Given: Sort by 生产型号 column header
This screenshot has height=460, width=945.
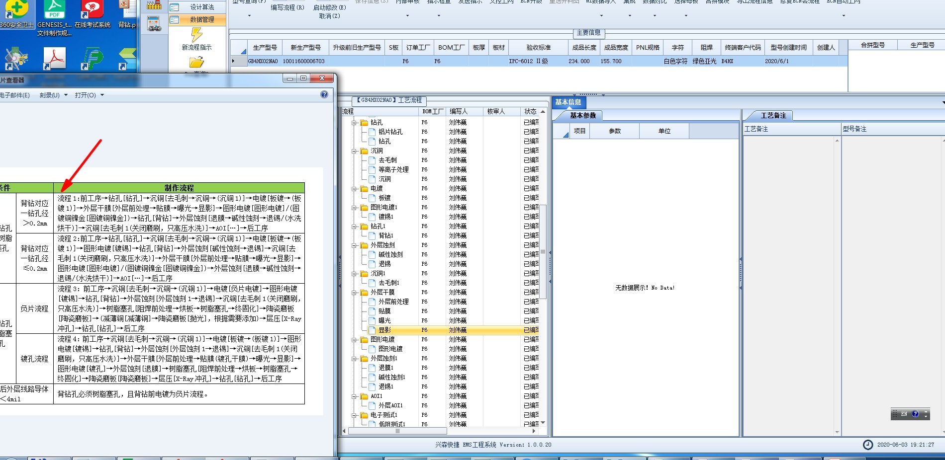Looking at the screenshot, I should tap(265, 48).
